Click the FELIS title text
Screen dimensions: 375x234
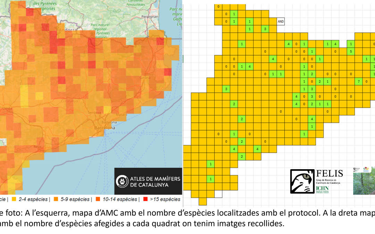(x=330, y=174)
